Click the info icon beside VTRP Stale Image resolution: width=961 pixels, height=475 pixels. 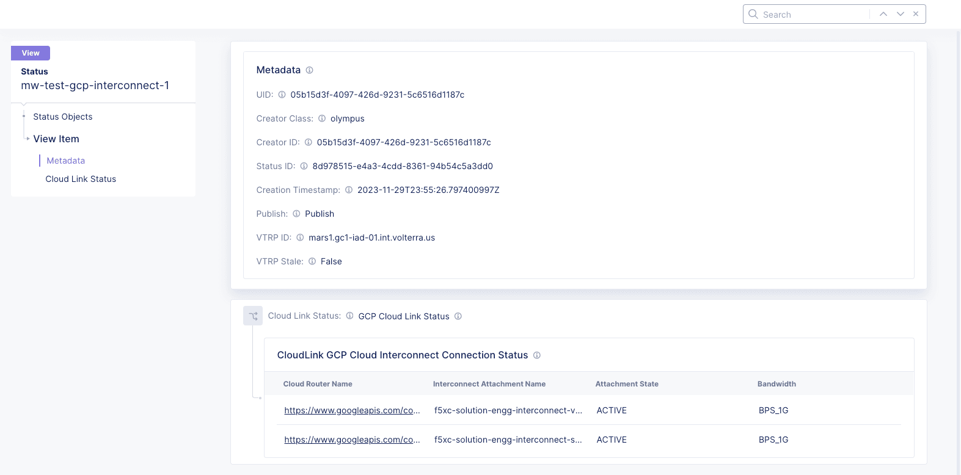click(312, 261)
